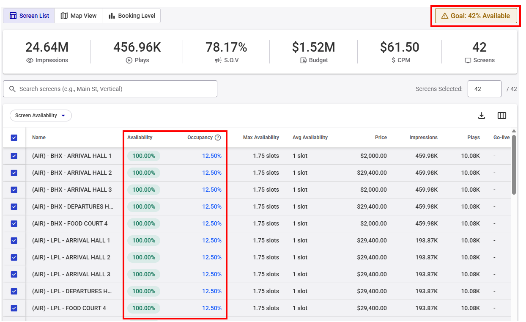Screen dimensions: 526x322
Task: Switch to the Map View tab
Action: coord(79,16)
